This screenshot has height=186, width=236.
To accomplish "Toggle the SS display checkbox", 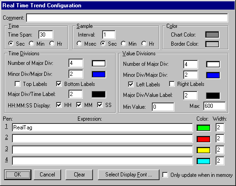I will tap(100, 105).
